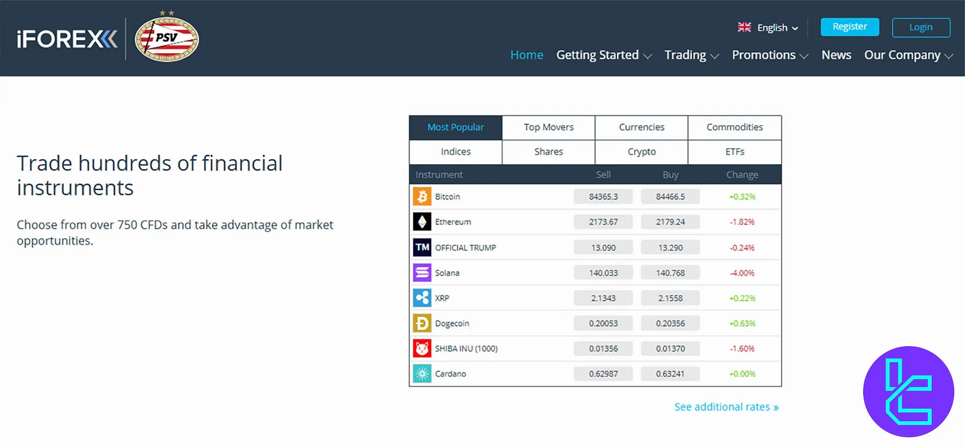Click Solana change value -4.00%
This screenshot has width=965, height=448.
[x=742, y=273]
